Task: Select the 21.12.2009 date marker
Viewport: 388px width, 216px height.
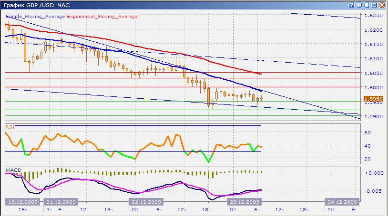Action: click(62, 201)
